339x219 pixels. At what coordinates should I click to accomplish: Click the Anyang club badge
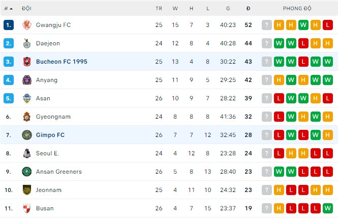27,80
